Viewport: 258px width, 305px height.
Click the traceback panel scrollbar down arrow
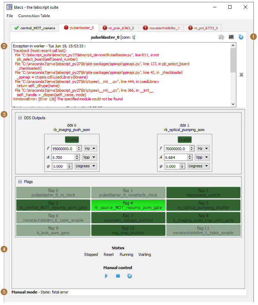pyautogui.click(x=233, y=104)
